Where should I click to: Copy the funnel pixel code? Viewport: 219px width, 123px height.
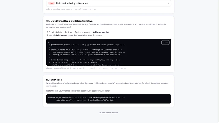(165, 43)
